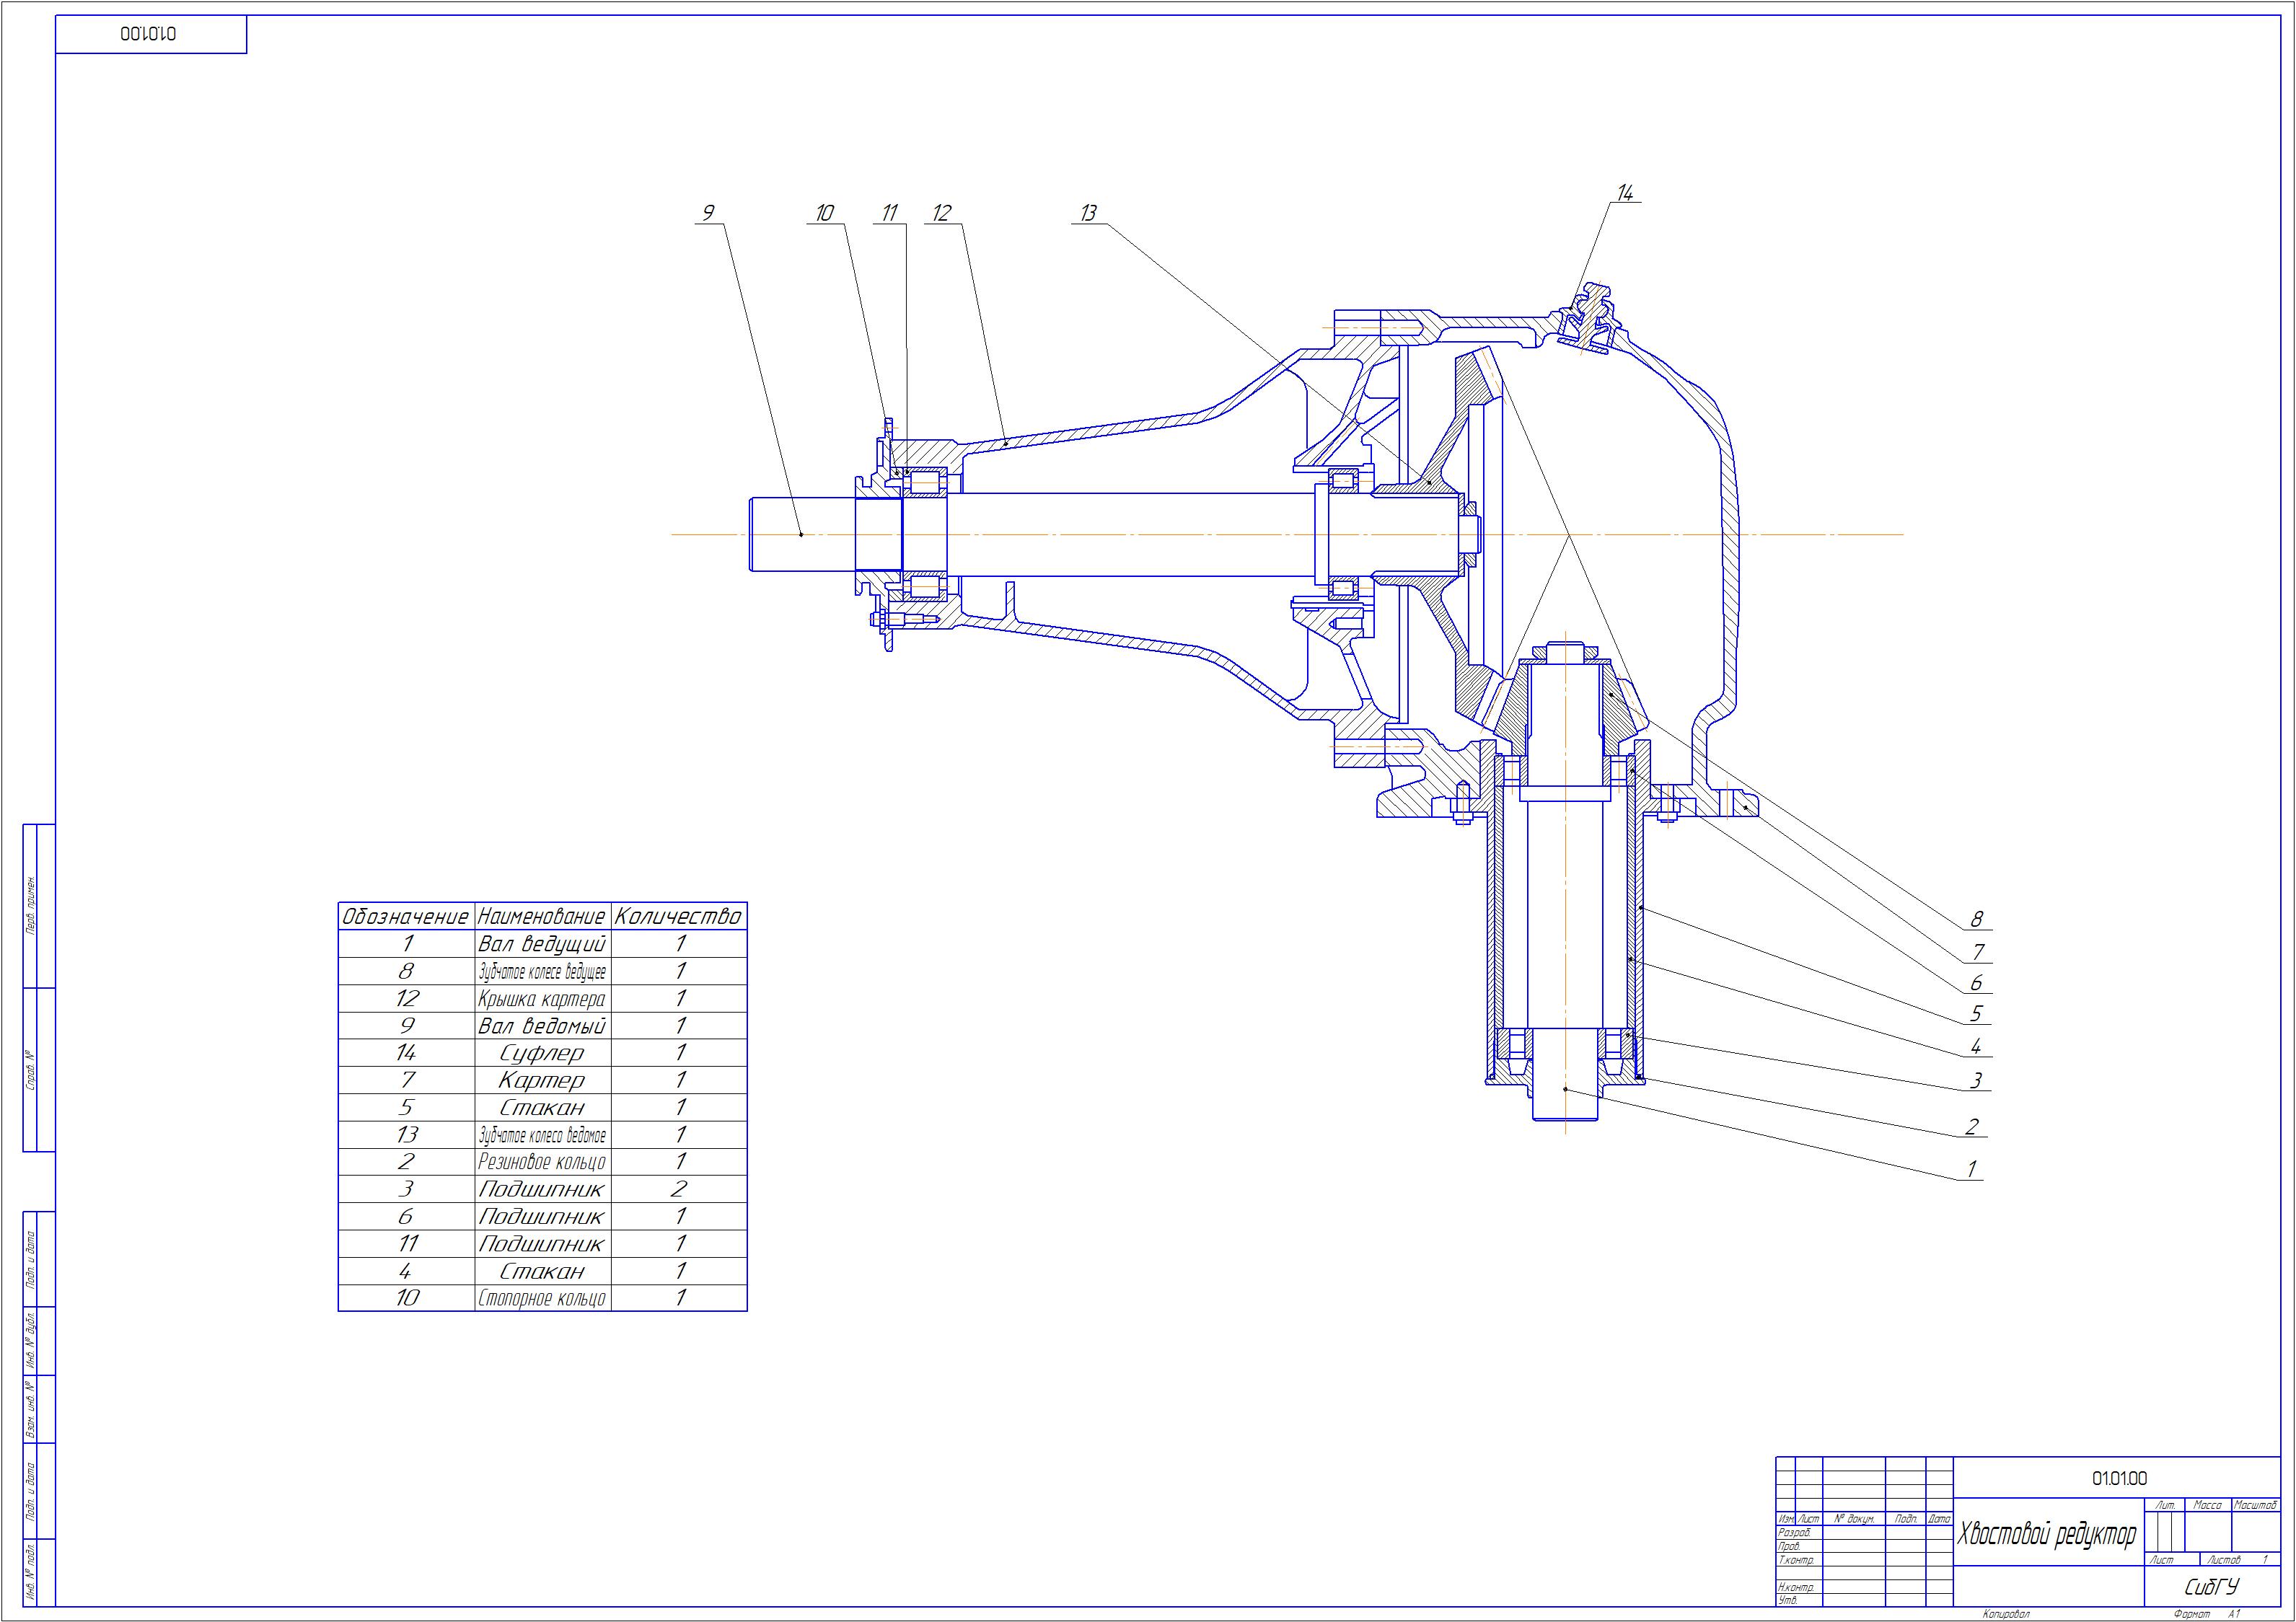Click callout number 9 above the driven shaft
The height and width of the screenshot is (1622, 2296).
point(708,212)
